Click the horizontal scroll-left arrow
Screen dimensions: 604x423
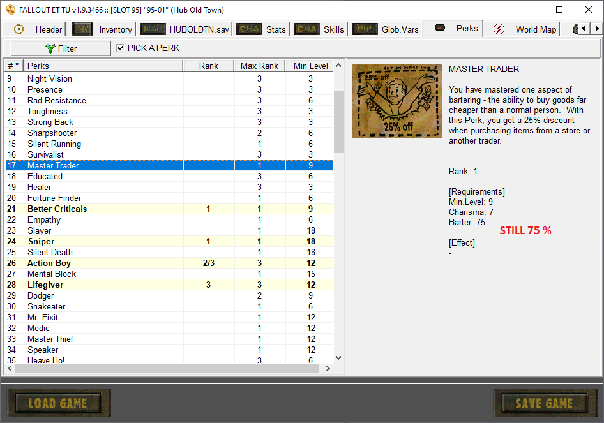click(10, 368)
